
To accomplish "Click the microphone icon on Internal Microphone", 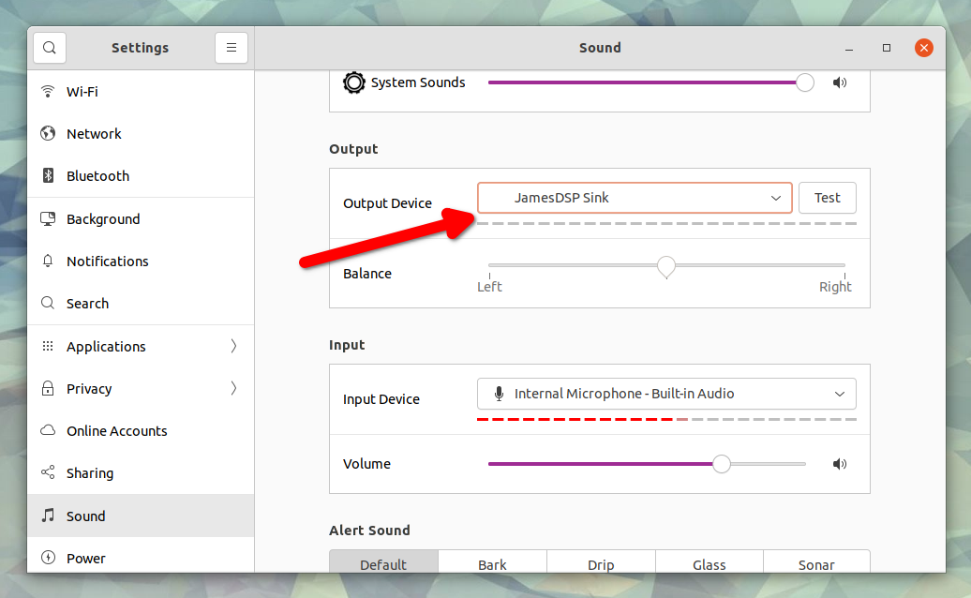I will 499,394.
